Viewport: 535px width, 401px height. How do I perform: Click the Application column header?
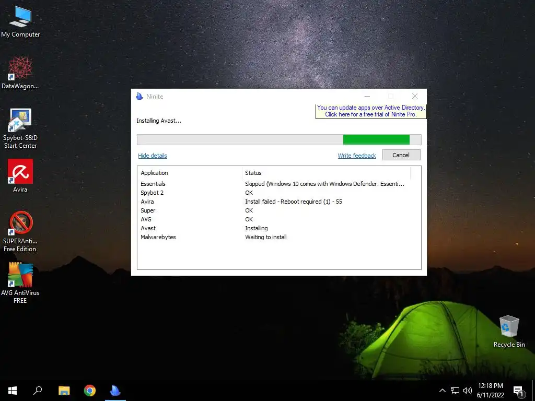click(x=190, y=173)
